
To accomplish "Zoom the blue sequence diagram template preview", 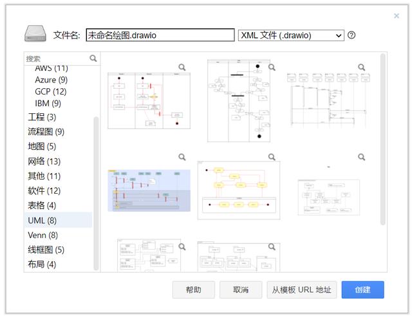I will [x=182, y=157].
